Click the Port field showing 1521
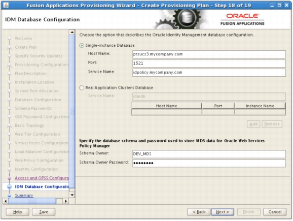This screenshot has height=221, width=293. click(209, 64)
